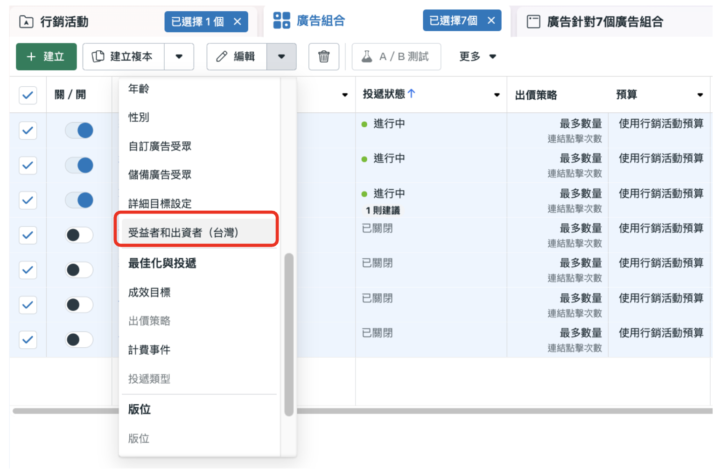Clear the 已選擇7個 selection with the X
714x469 pixels.
coord(492,20)
